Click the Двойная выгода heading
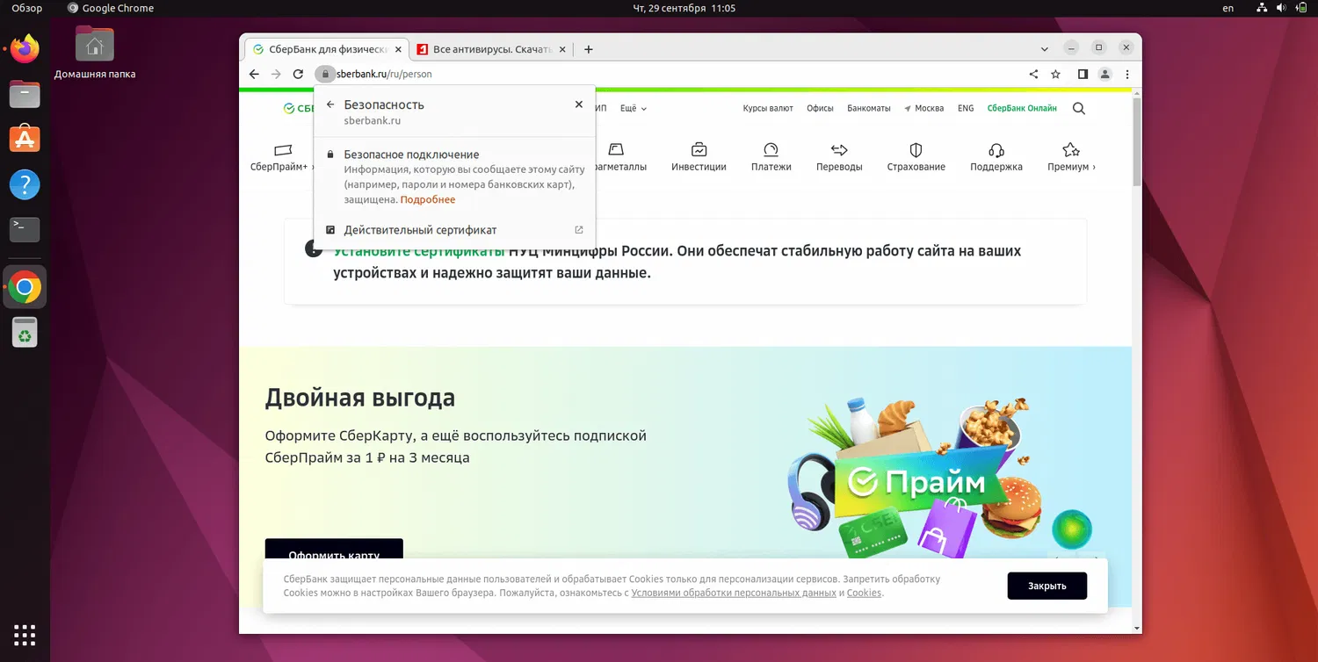 [360, 398]
